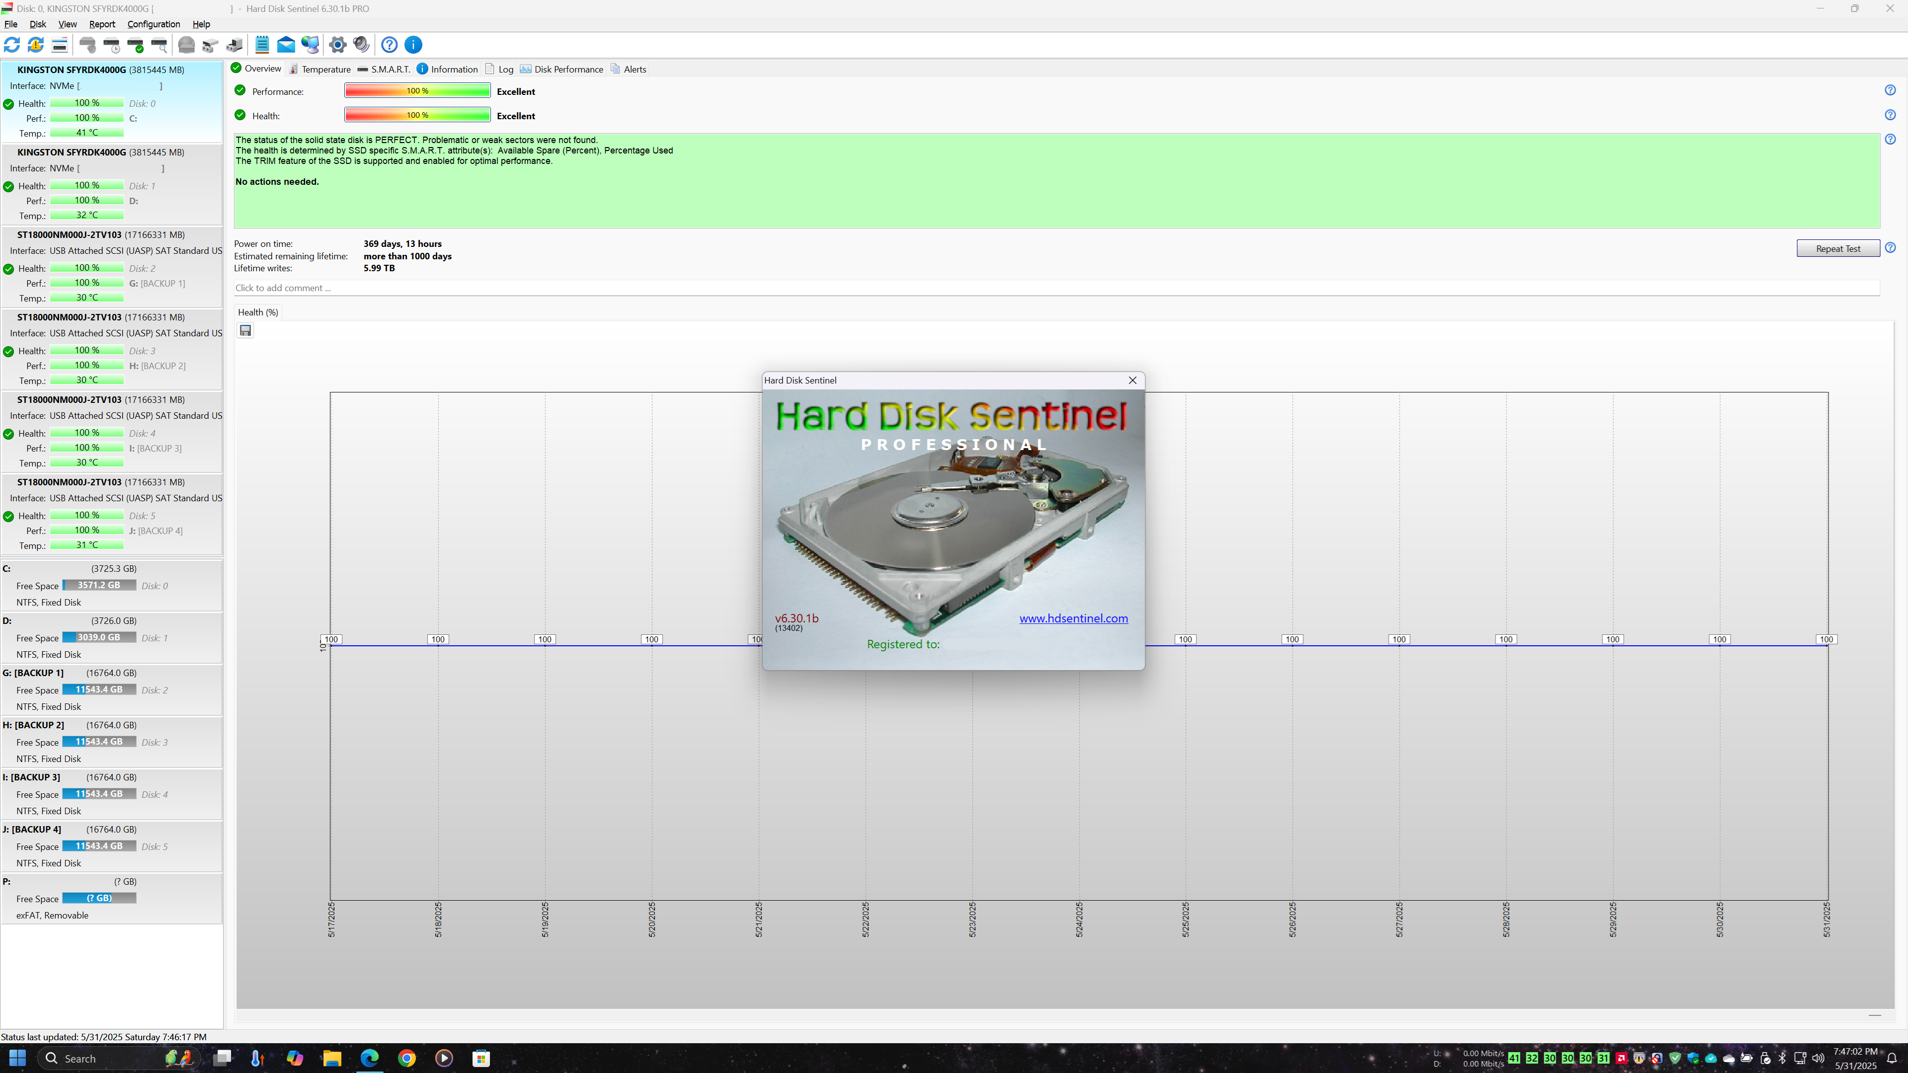Click the disk panel window toolbar icon
The width and height of the screenshot is (1908, 1073).
[x=59, y=44]
